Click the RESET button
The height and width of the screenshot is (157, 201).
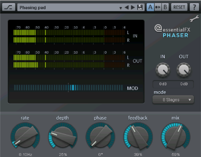click(179, 7)
